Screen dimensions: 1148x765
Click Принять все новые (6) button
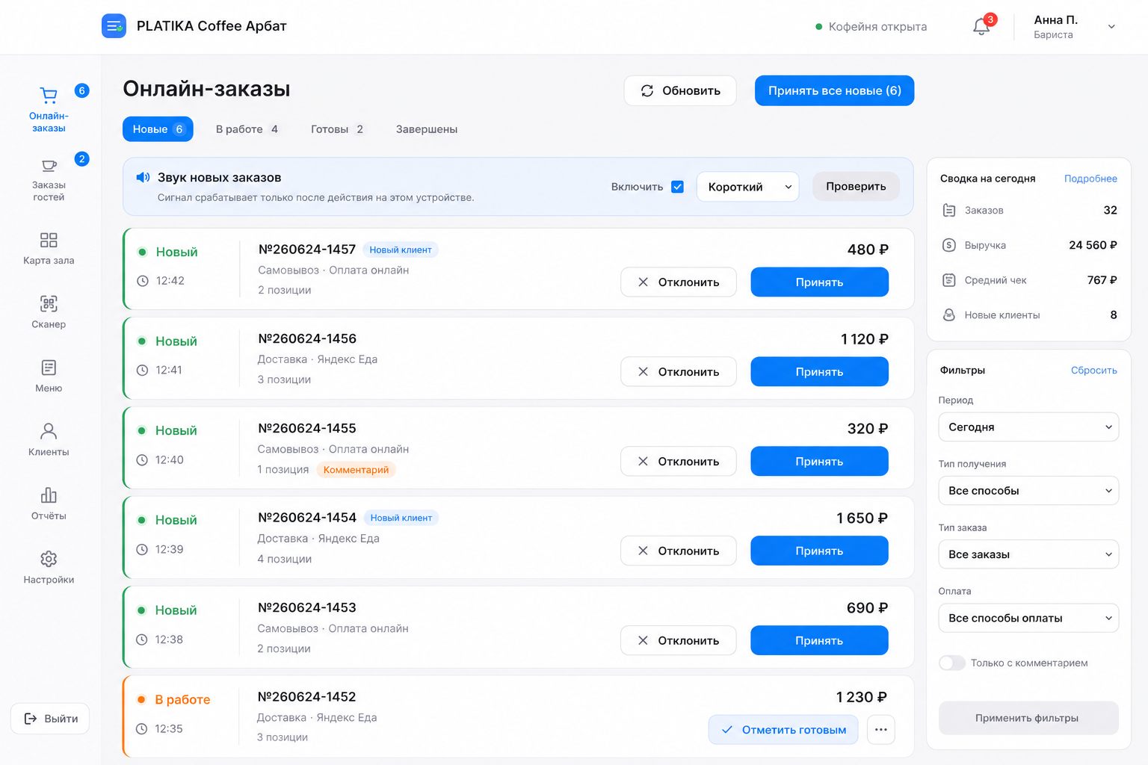click(x=834, y=90)
